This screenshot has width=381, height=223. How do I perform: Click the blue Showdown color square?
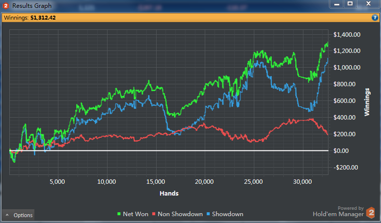click(208, 214)
